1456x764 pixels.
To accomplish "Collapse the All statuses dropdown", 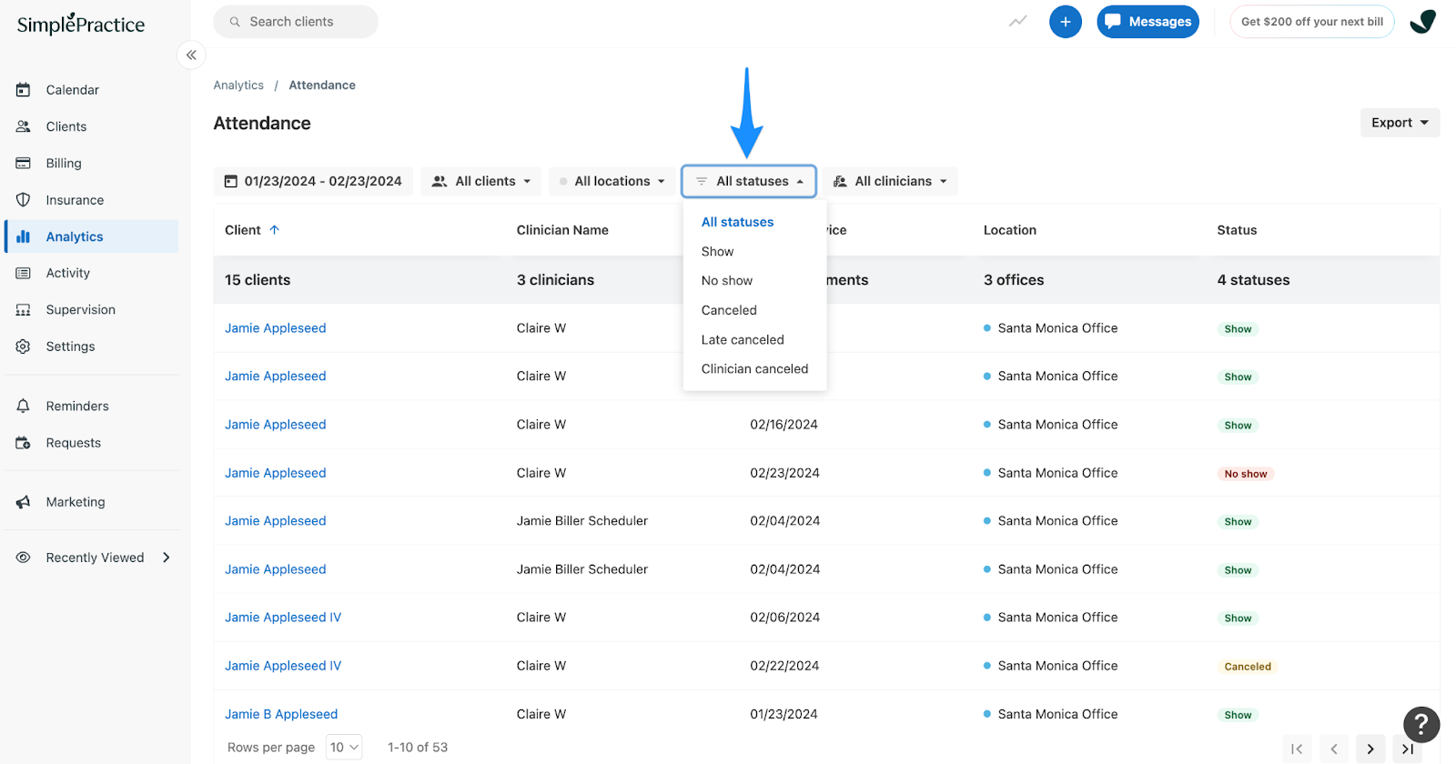I will click(x=749, y=181).
